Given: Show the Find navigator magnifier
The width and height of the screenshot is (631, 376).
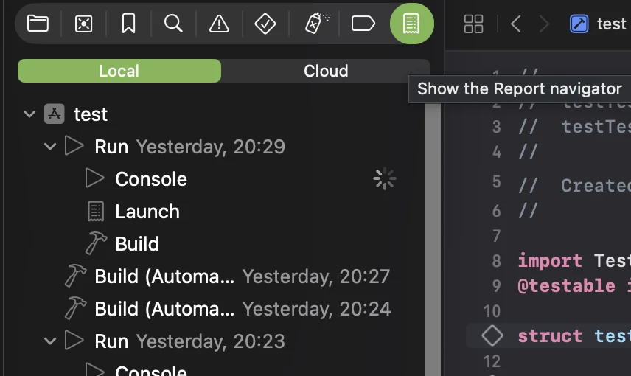Looking at the screenshot, I should 173,24.
